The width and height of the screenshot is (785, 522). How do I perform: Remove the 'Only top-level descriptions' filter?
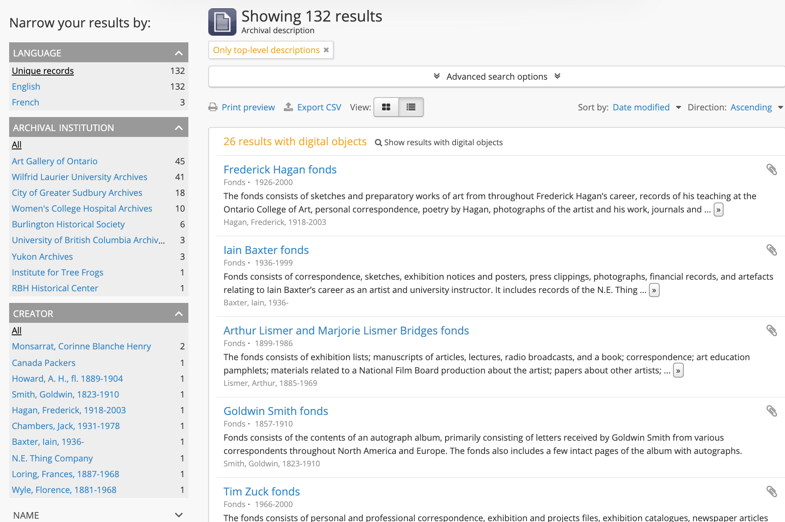tap(326, 50)
